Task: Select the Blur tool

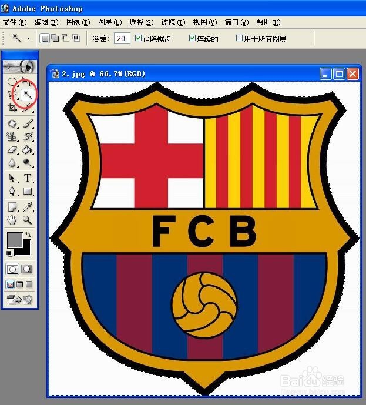Action: point(12,162)
